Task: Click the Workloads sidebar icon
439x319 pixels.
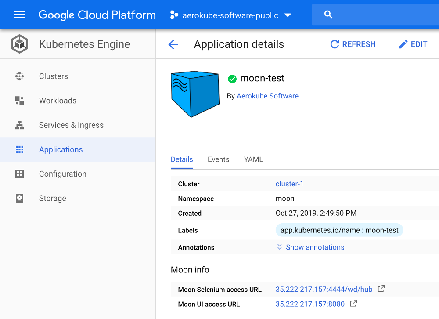Action: [19, 101]
